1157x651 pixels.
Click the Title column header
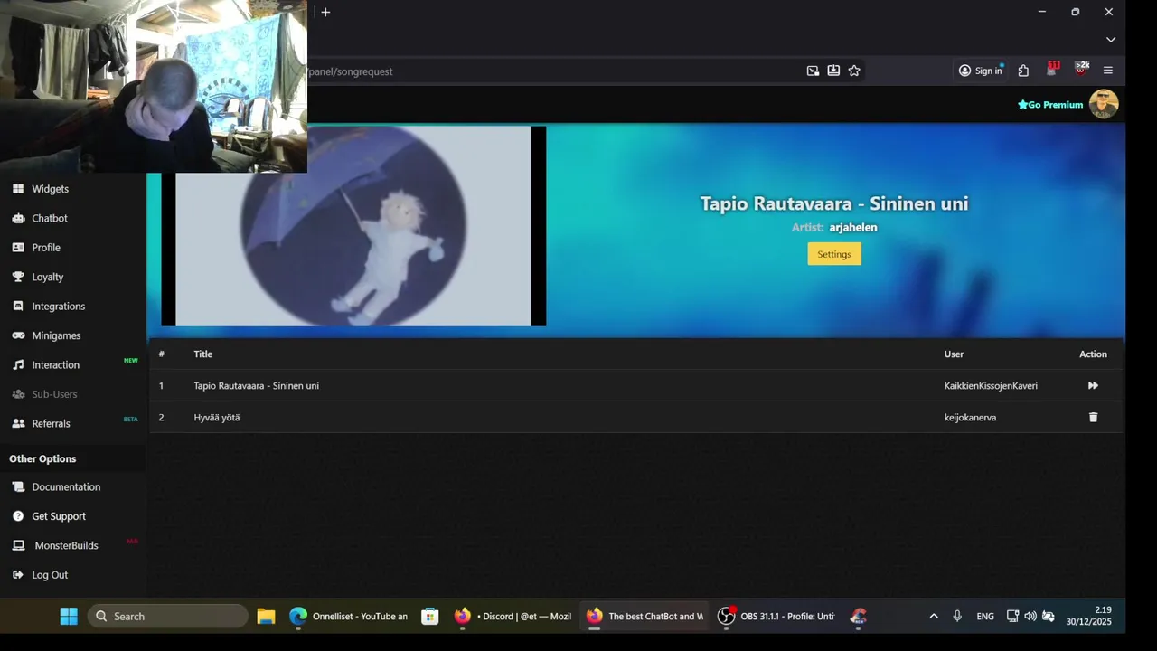tap(202, 354)
